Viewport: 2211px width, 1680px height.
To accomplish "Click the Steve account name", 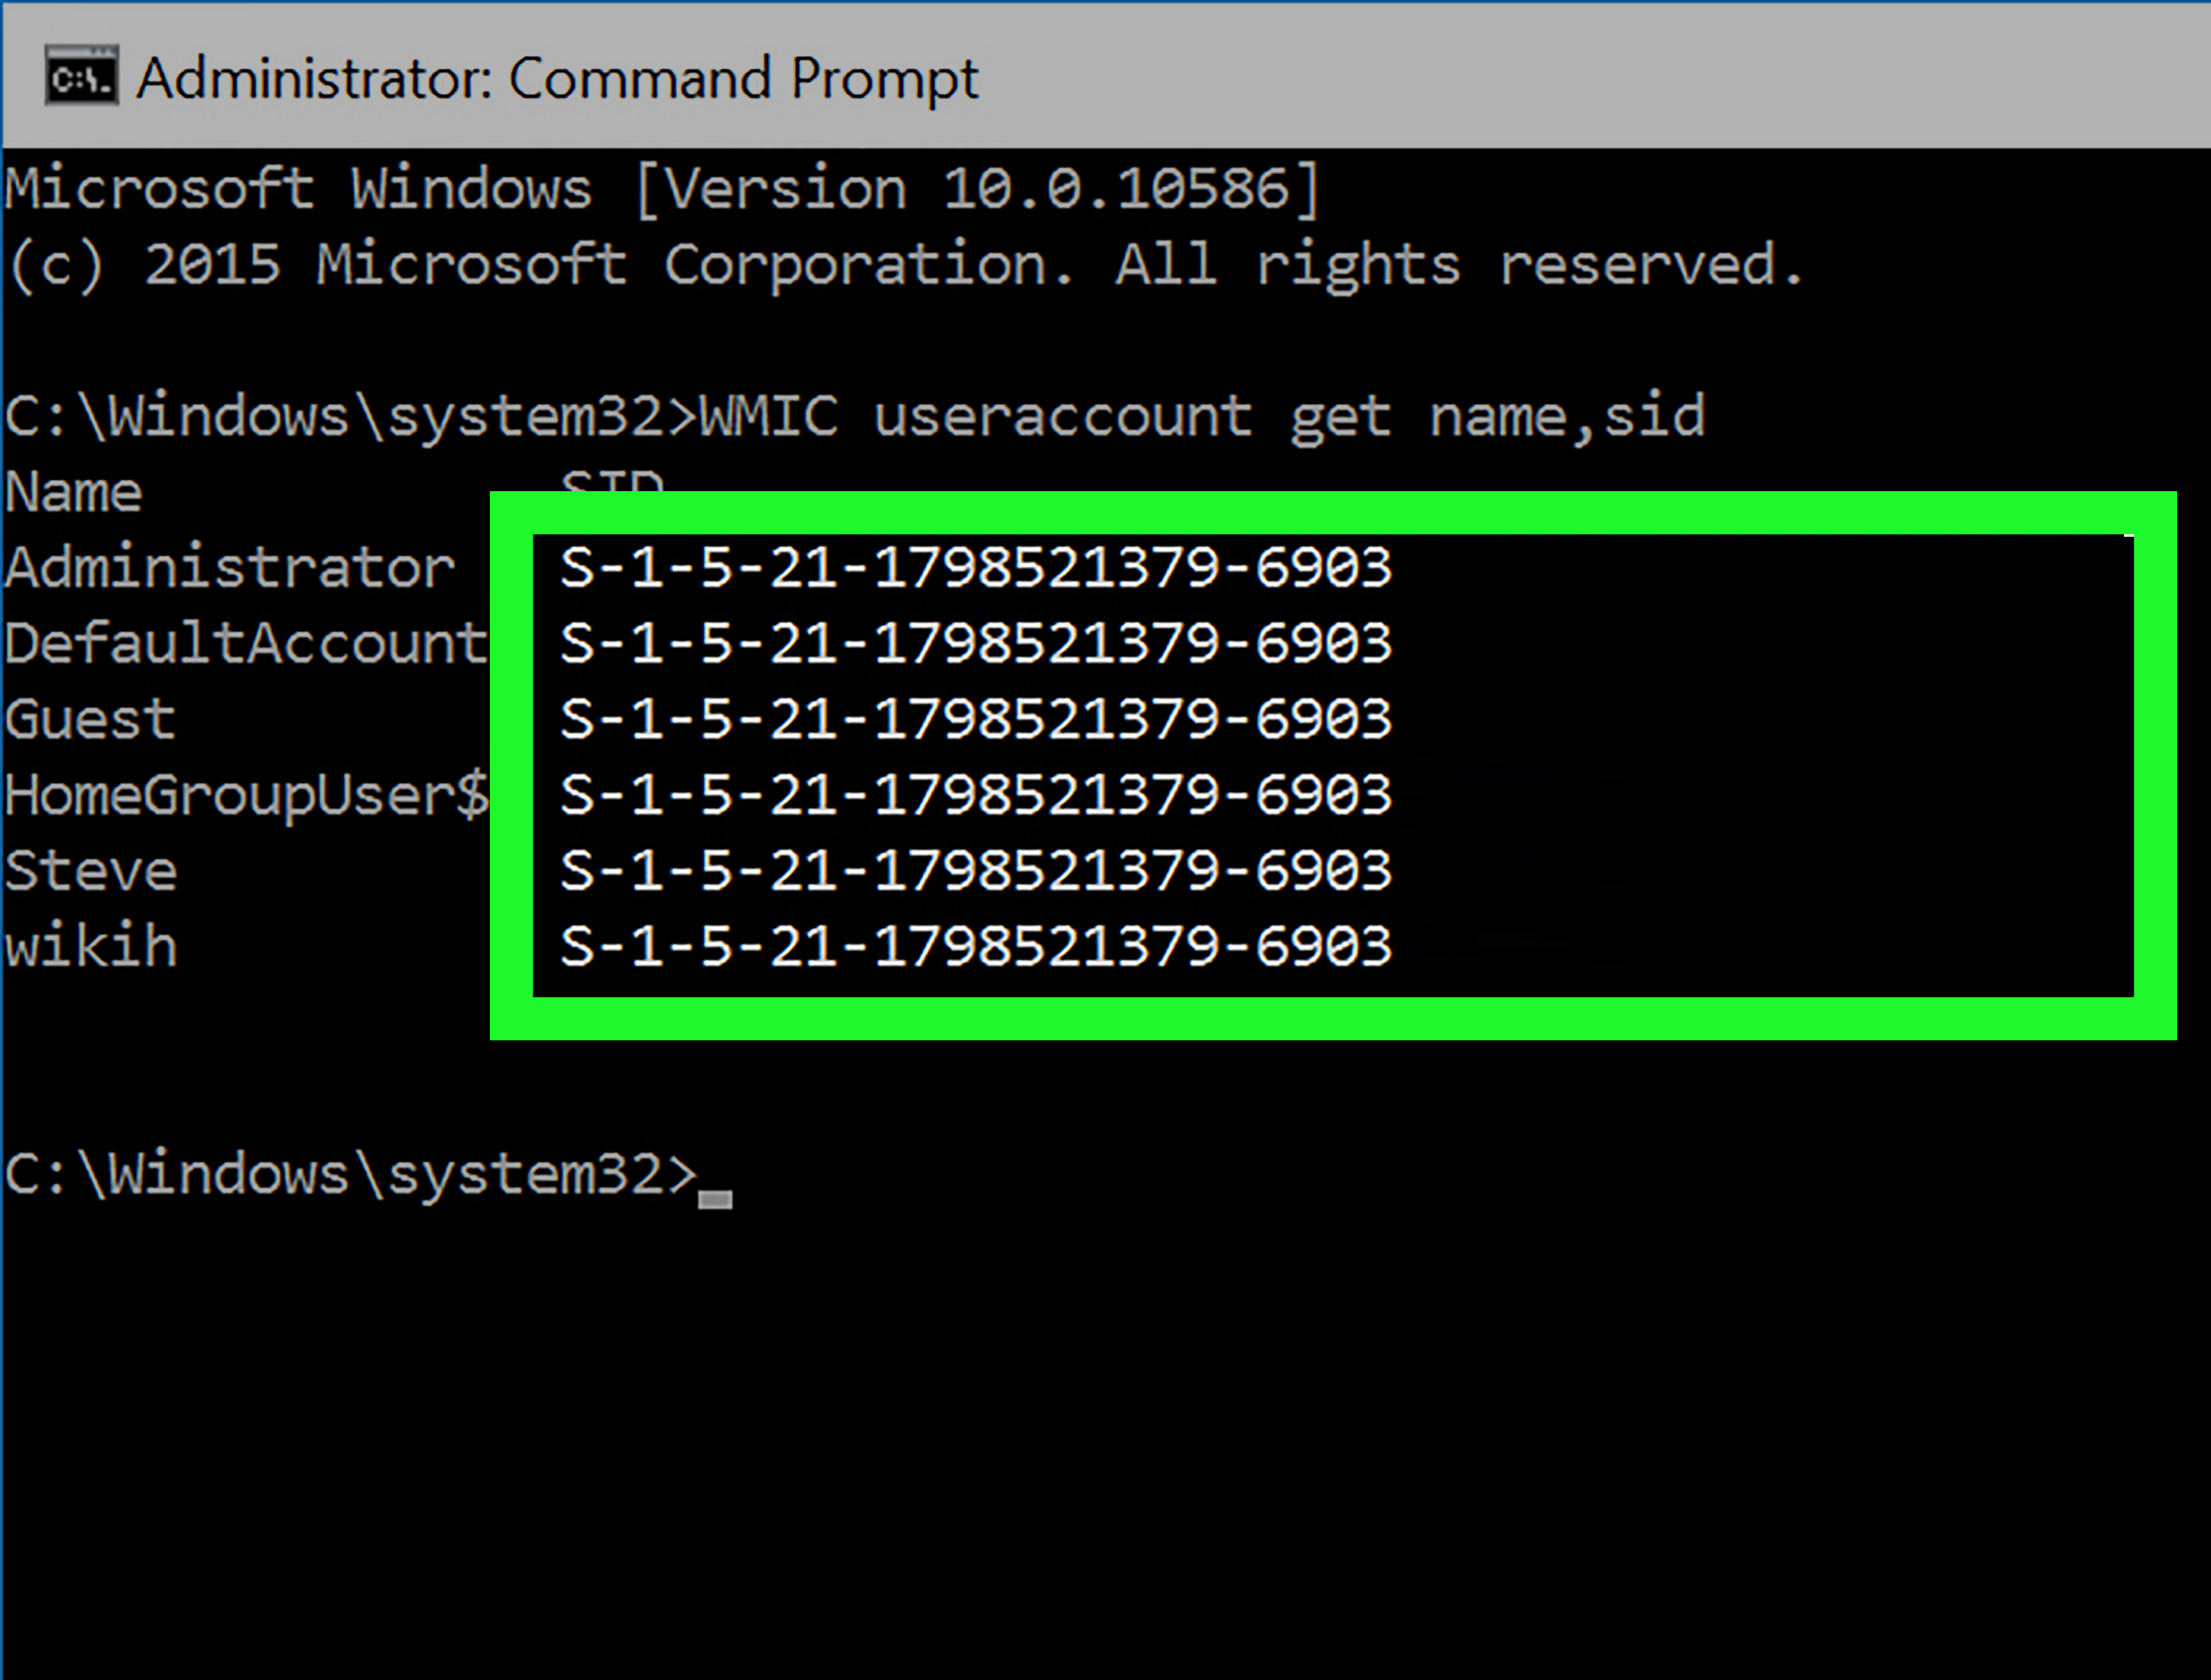I will [91, 870].
